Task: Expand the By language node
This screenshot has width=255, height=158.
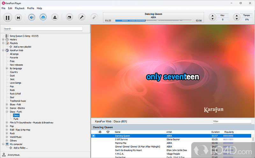Action: tap(7, 68)
